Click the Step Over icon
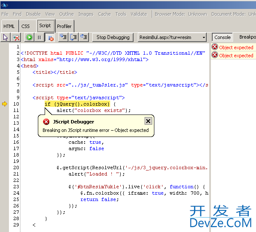The height and width of the screenshot is (232, 256). [74, 37]
